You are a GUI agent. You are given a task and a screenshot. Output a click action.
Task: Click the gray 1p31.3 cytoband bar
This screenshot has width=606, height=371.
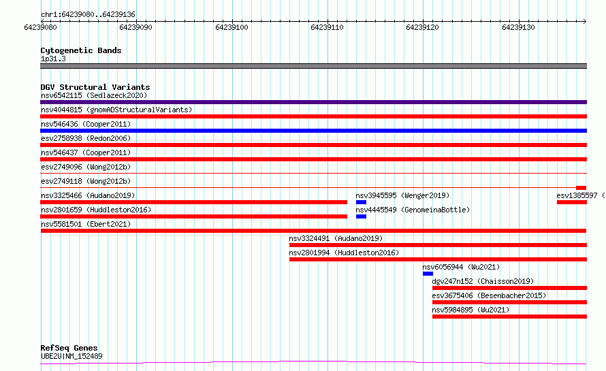313,66
